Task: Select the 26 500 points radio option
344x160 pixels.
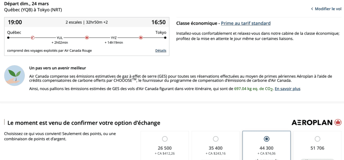Action: coord(165,139)
